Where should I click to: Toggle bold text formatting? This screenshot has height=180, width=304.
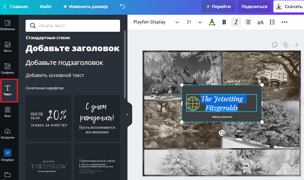(224, 22)
